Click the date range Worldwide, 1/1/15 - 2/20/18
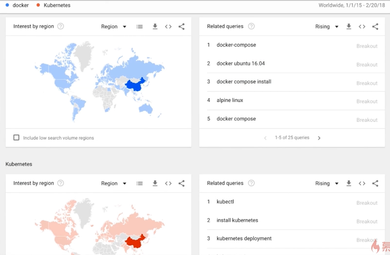The height and width of the screenshot is (255, 390). click(x=352, y=5)
